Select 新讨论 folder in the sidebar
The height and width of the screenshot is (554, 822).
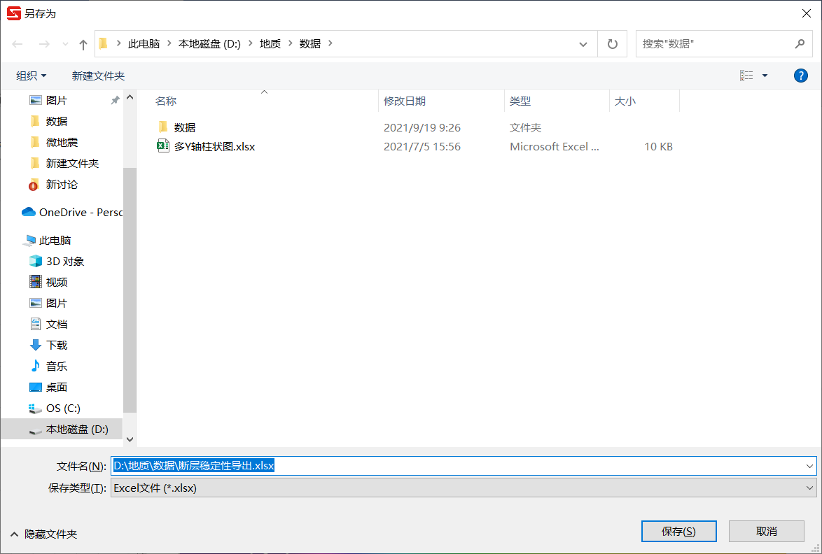(x=62, y=185)
